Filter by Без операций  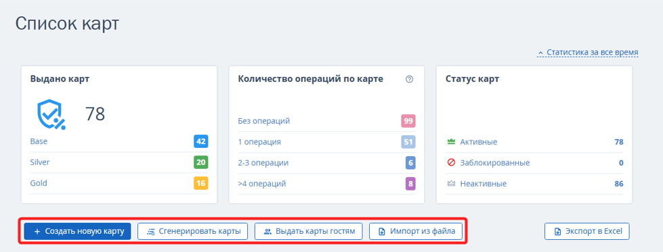coord(264,121)
